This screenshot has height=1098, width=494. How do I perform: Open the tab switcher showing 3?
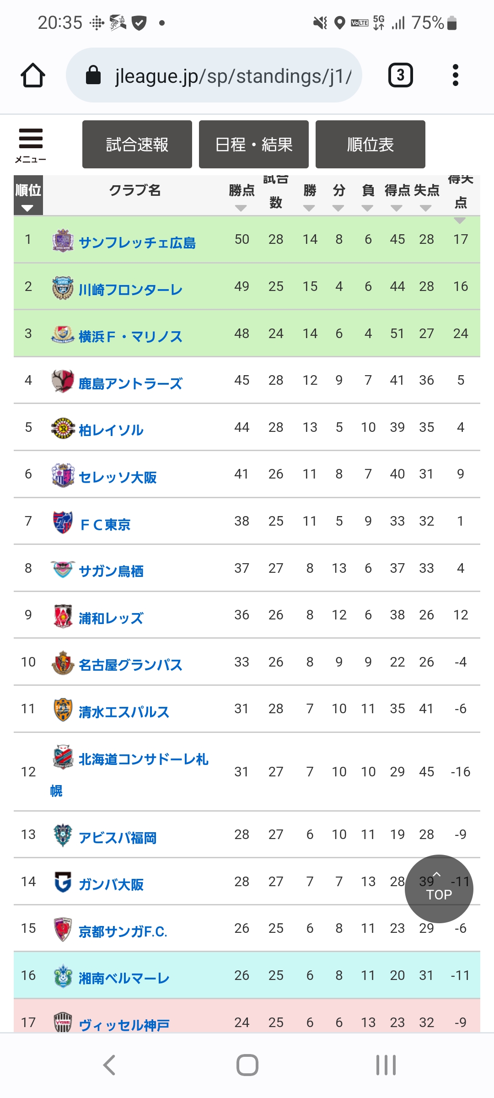pos(400,75)
